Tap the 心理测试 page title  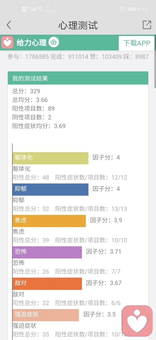pyautogui.click(x=78, y=25)
